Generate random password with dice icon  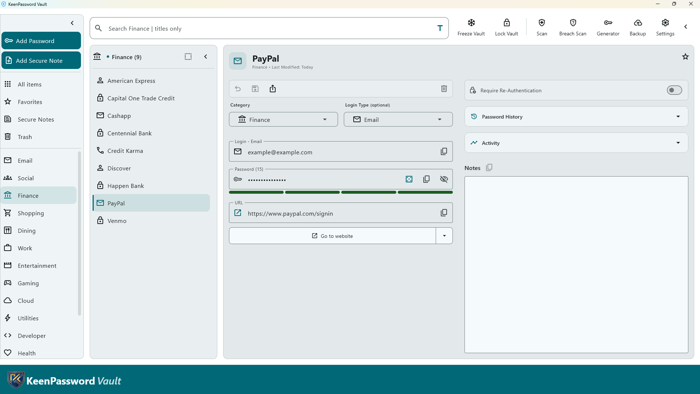(x=409, y=179)
